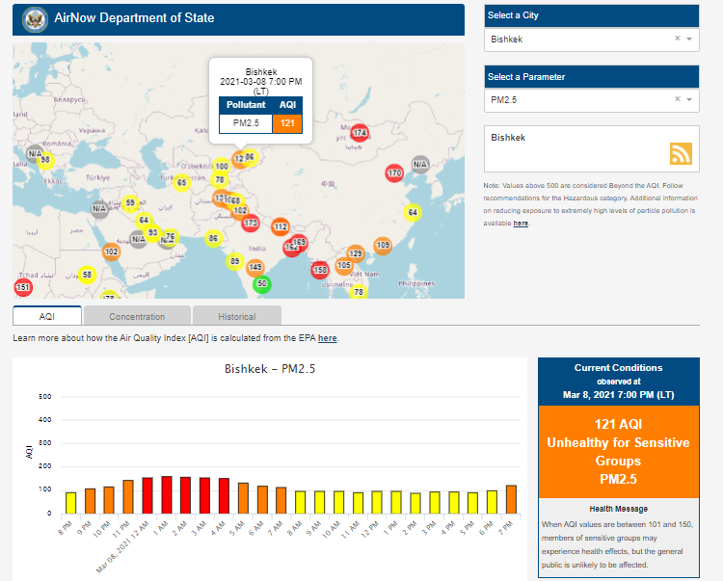Open the particle pollution recommendations 'here' link
Image resolution: width=723 pixels, height=581 pixels.
tap(521, 223)
